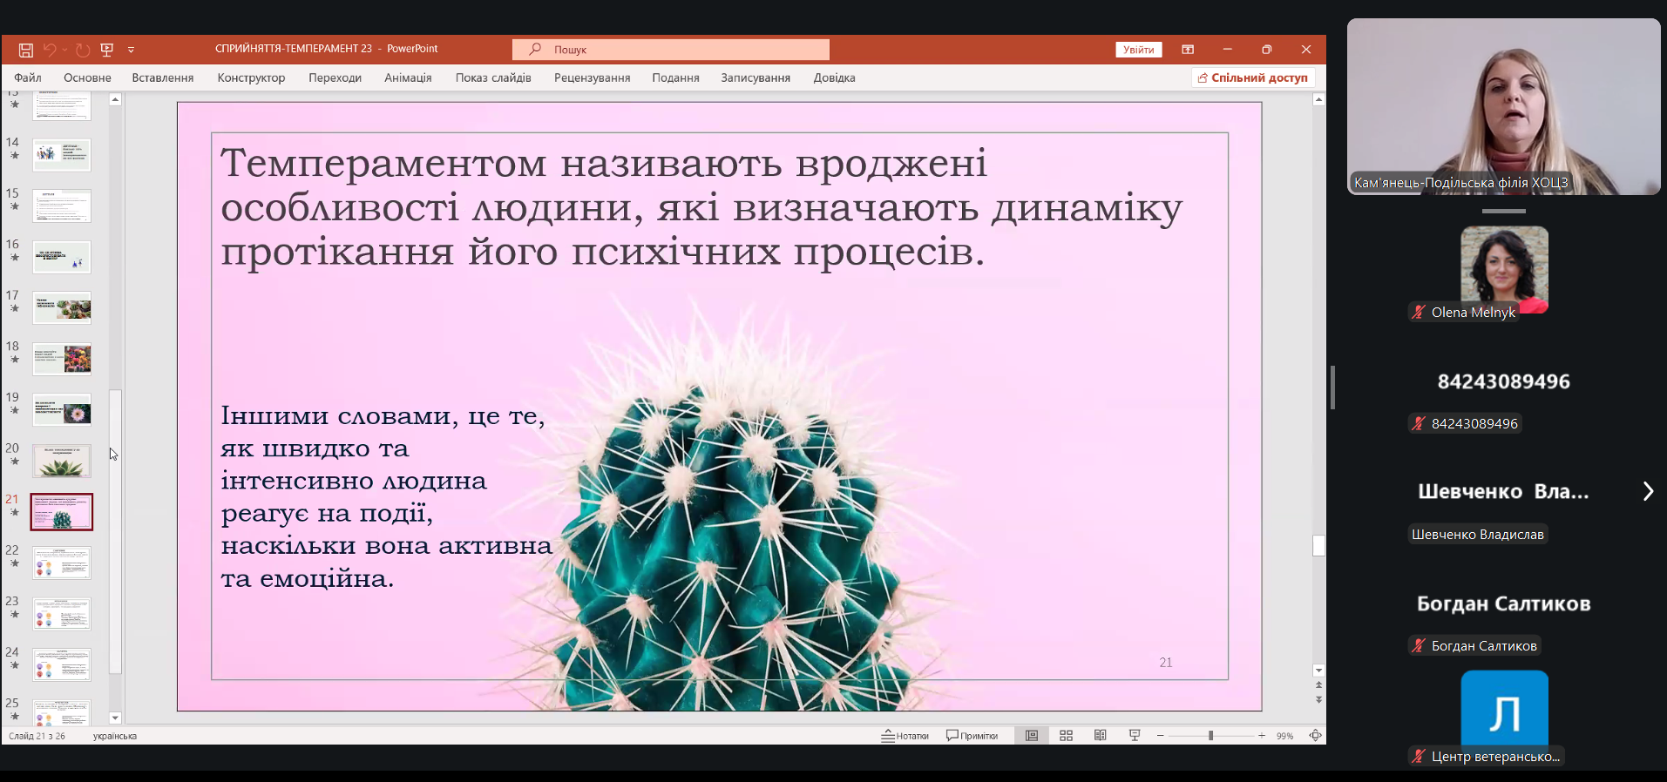Viewport: 1667px width, 782px height.
Task: Click the Save icon in quick access toolbar
Action: (x=26, y=50)
